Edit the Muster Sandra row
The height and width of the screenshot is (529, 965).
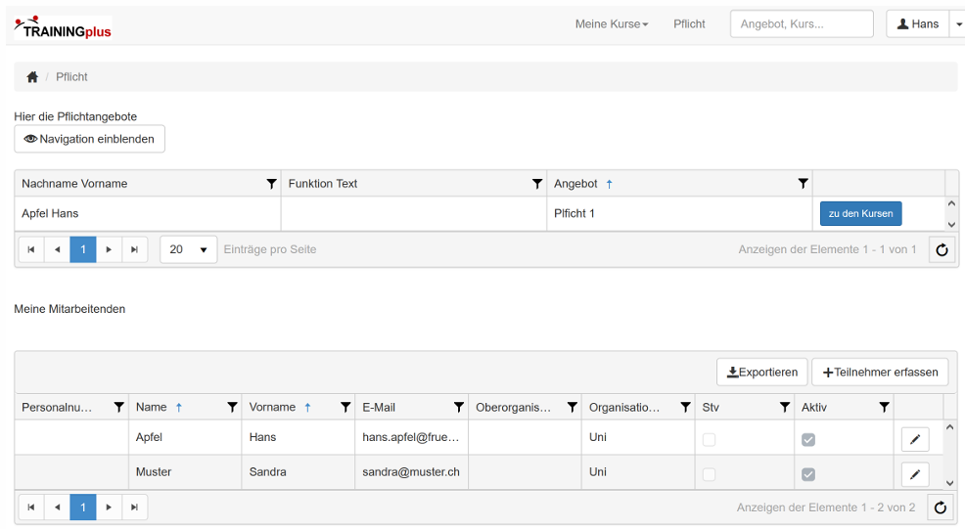tap(914, 475)
